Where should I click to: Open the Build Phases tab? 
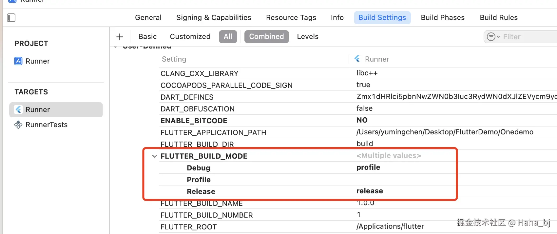point(443,18)
